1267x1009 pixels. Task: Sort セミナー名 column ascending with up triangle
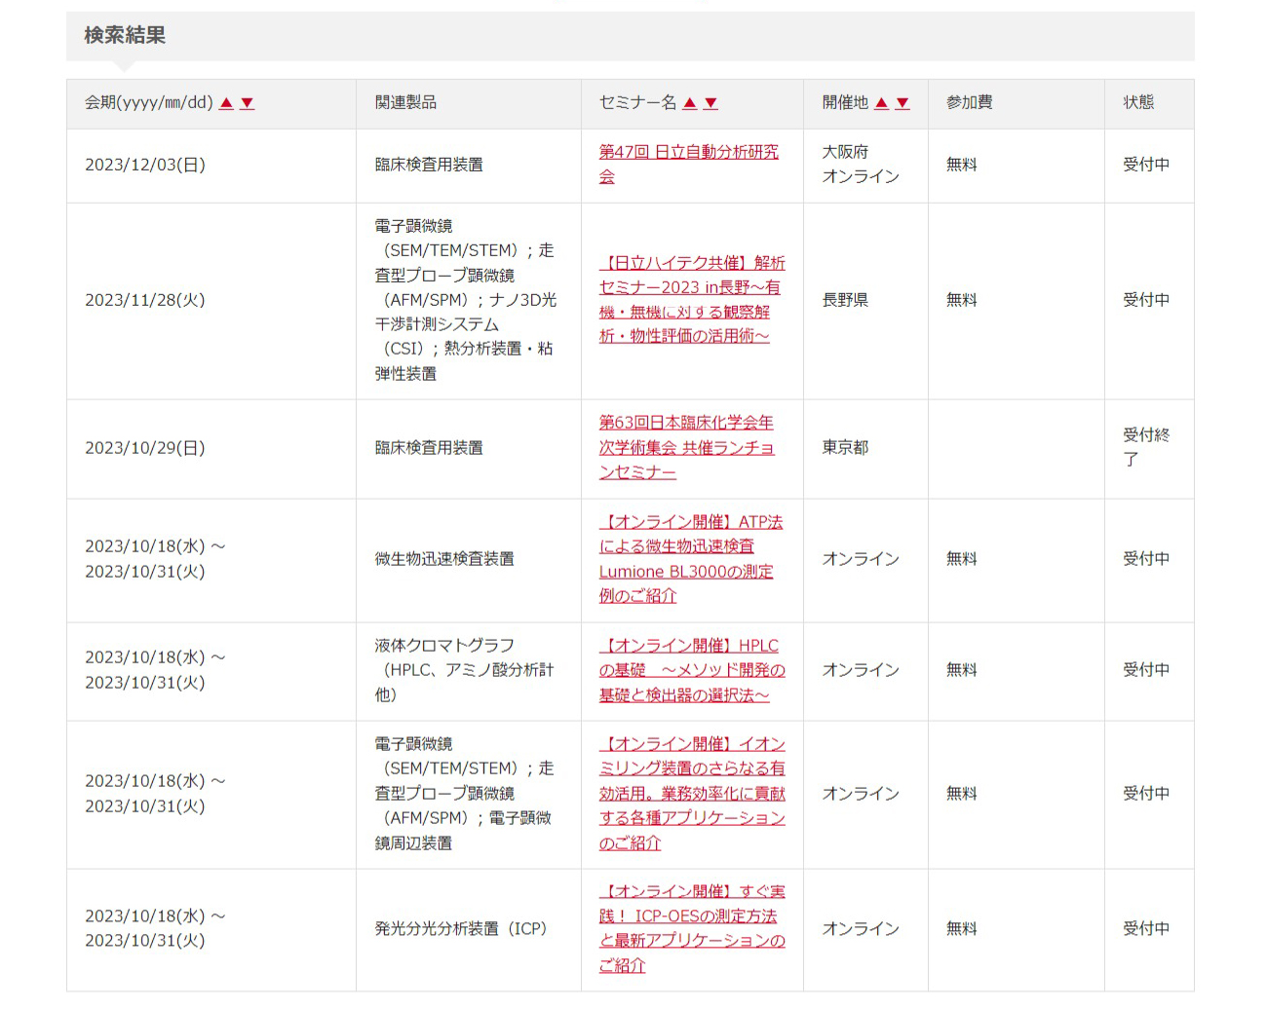(x=690, y=103)
